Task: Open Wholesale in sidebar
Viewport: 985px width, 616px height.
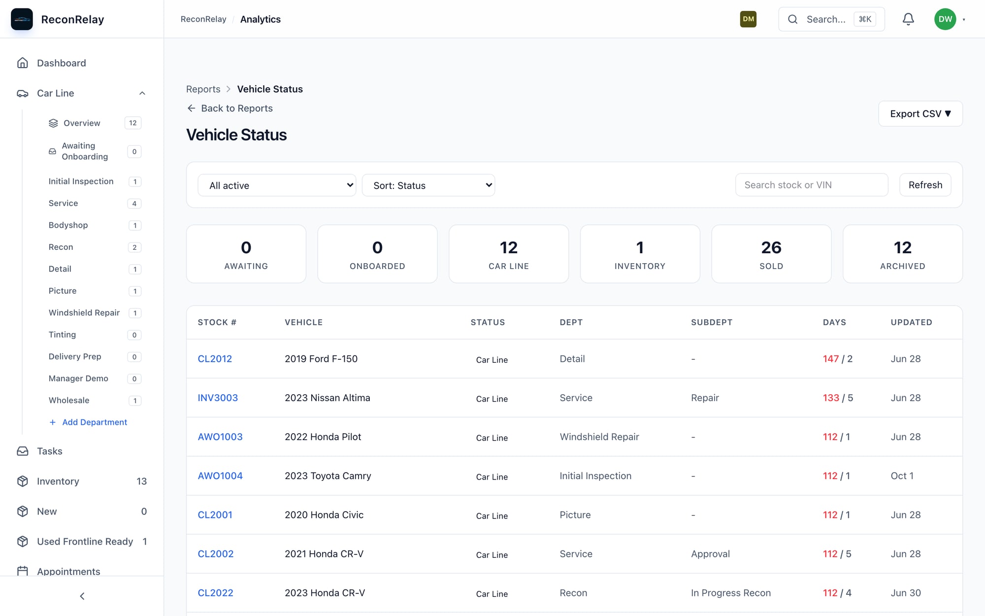Action: (x=69, y=401)
